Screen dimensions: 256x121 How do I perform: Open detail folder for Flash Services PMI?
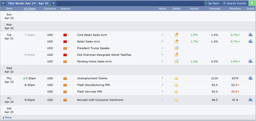pyautogui.click(x=176, y=91)
